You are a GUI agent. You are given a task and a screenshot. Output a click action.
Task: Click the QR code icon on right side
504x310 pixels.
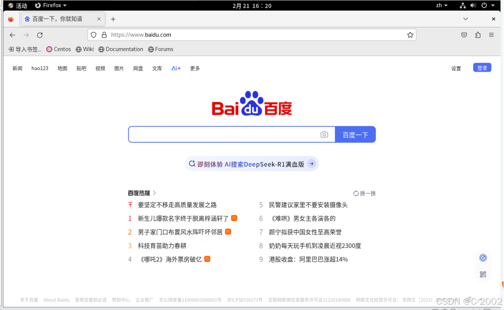[x=483, y=274]
